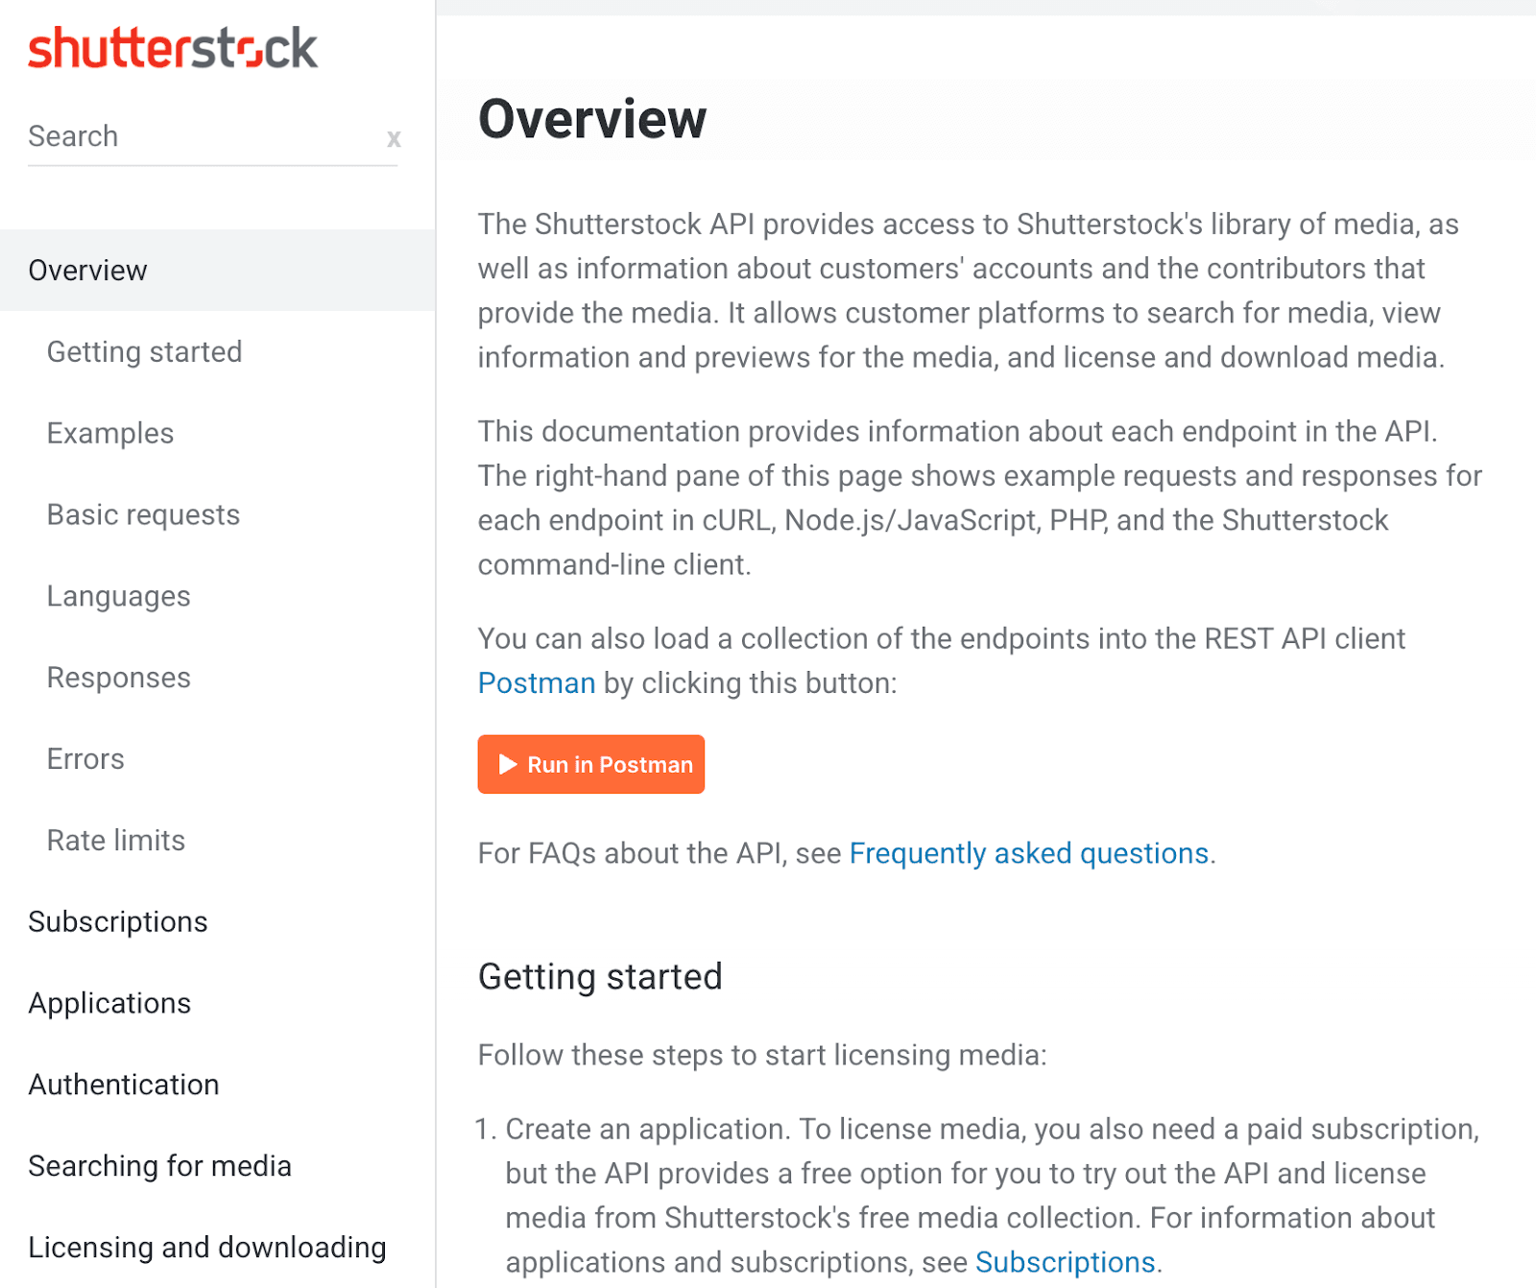
Task: Click the x to clear the search field
Action: (x=394, y=138)
